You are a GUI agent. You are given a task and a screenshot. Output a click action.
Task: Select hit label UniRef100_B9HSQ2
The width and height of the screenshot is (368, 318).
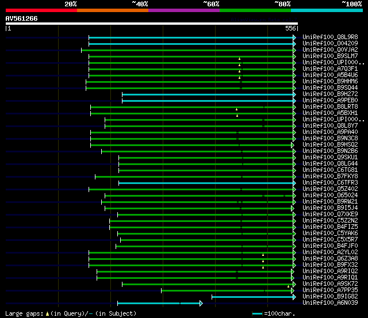[330, 145]
